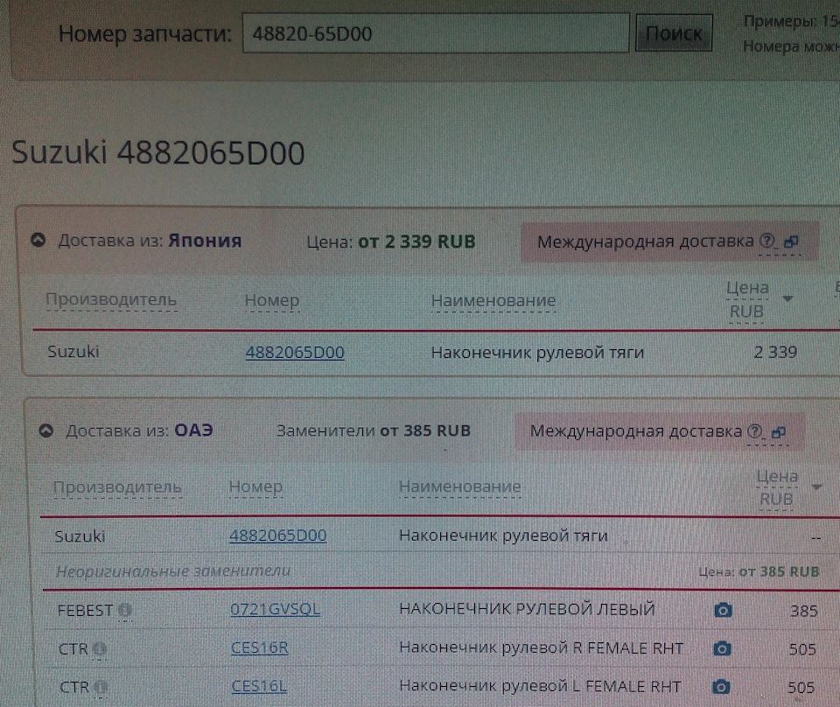View photo of CTR CES16L part
840x707 pixels.
(x=721, y=687)
